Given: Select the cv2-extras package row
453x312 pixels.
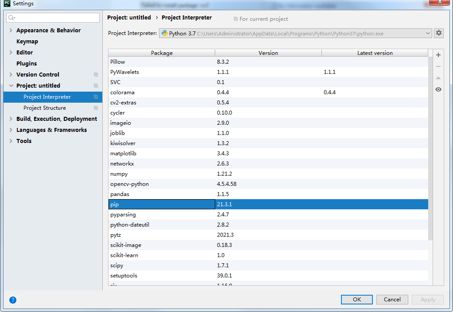Looking at the screenshot, I should tap(268, 103).
